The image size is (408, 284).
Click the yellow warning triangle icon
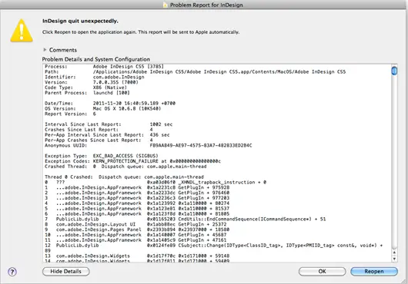coord(22,31)
